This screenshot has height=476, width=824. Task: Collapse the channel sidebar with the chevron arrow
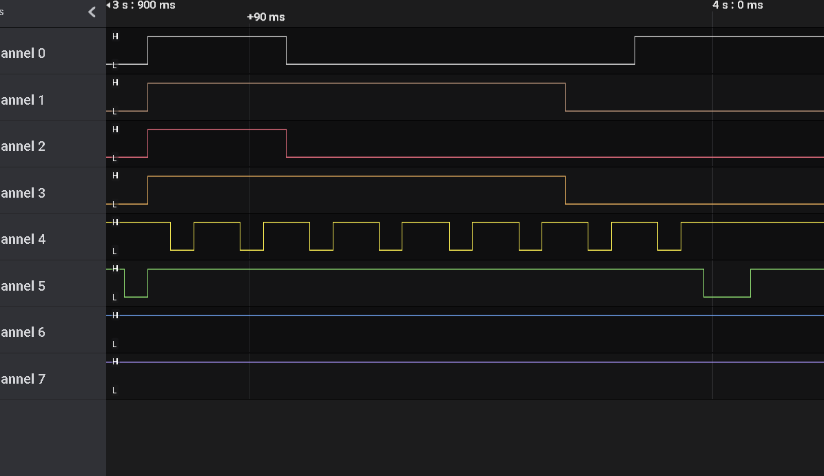[x=92, y=12]
